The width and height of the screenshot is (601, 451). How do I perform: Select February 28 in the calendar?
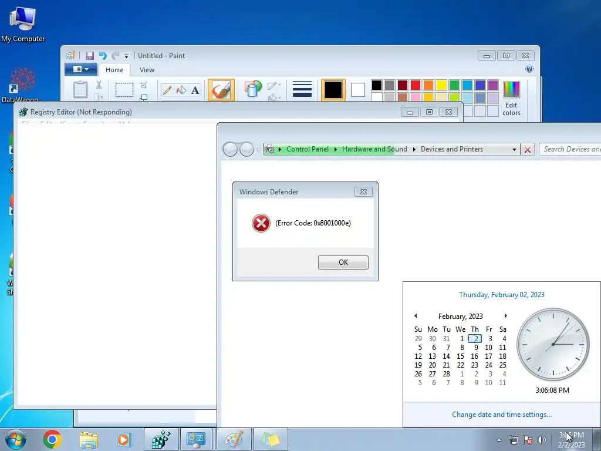[446, 374]
